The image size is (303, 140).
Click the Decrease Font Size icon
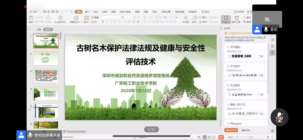coord(139,17)
